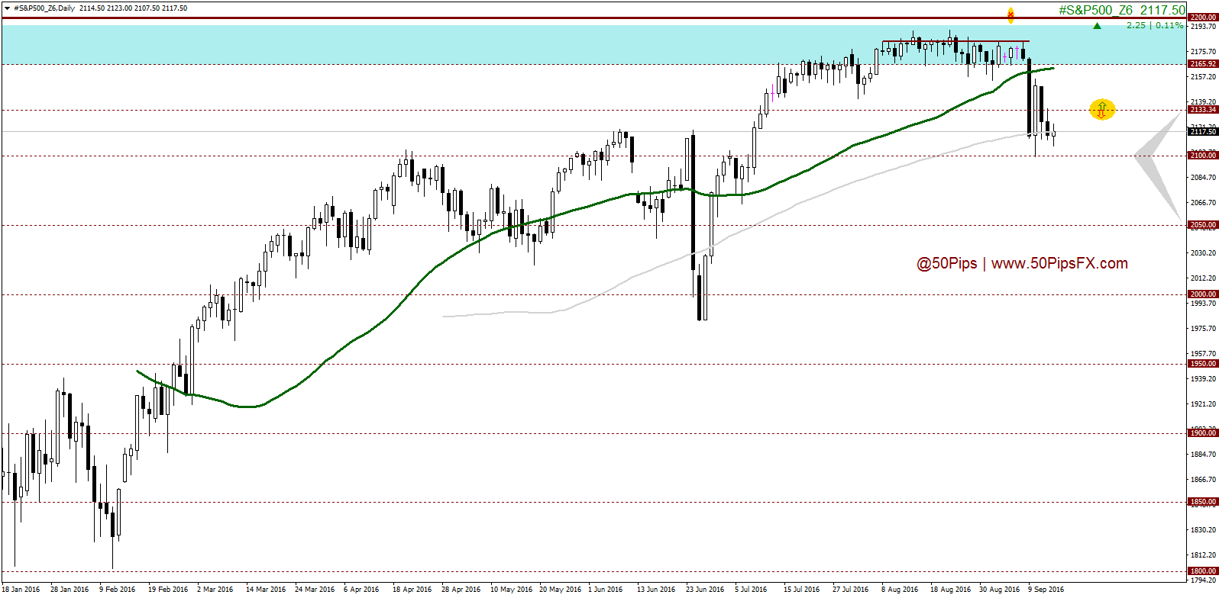The height and width of the screenshot is (598, 1219).
Task: Select the 2133.34 price level label
Action: [1202, 110]
